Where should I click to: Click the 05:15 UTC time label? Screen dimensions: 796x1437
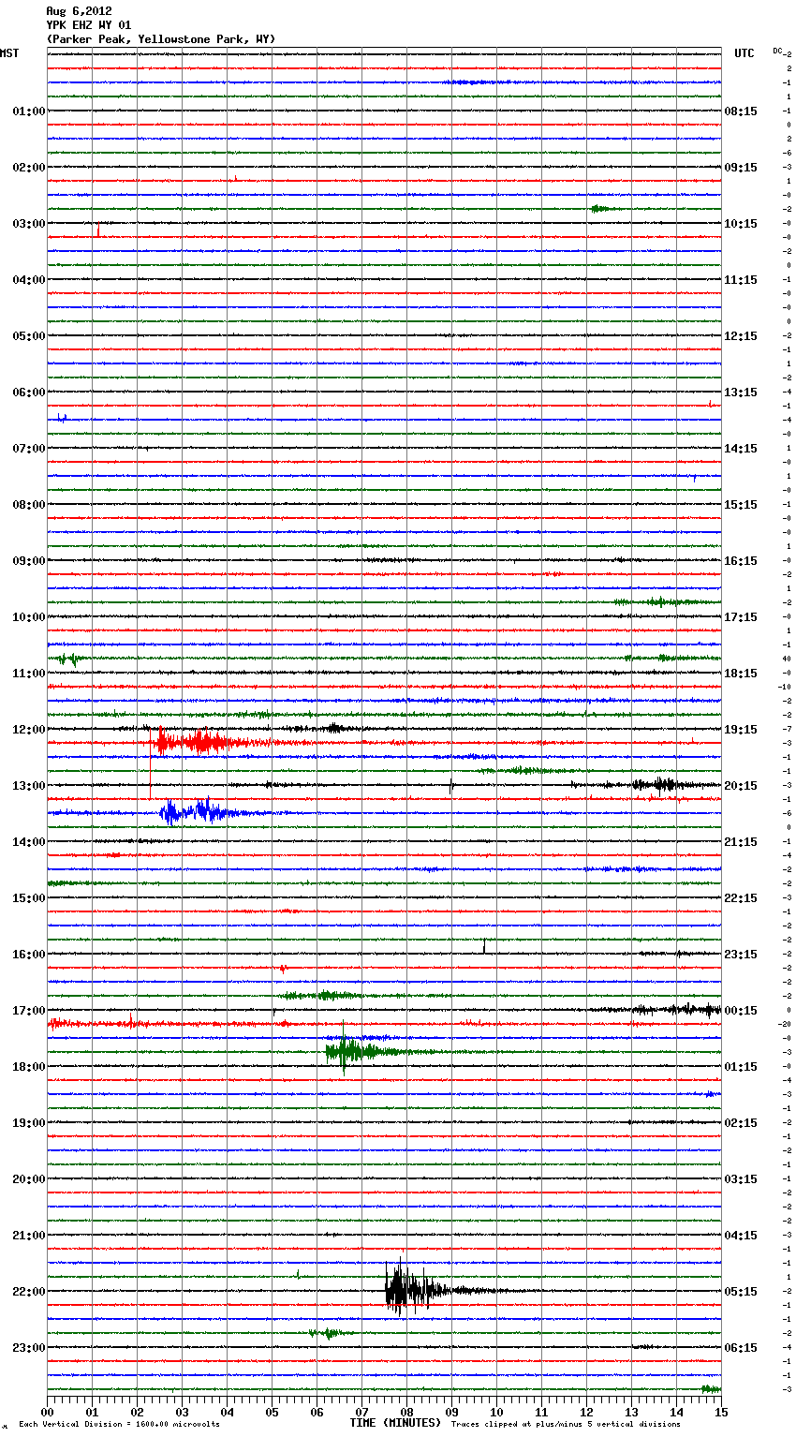click(x=741, y=1292)
